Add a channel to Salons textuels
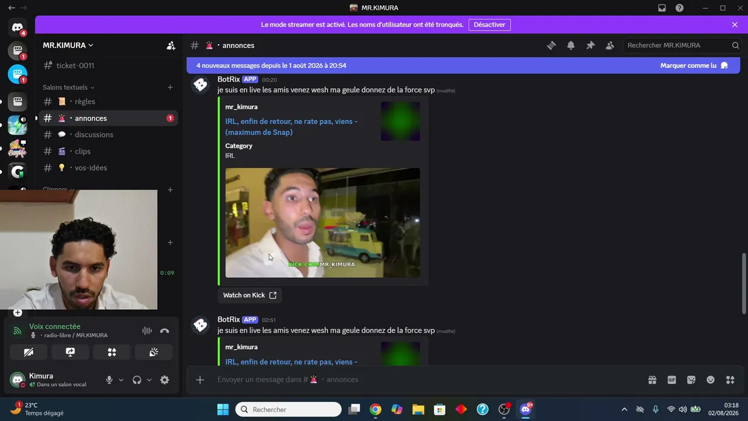748x421 pixels. pyautogui.click(x=170, y=87)
